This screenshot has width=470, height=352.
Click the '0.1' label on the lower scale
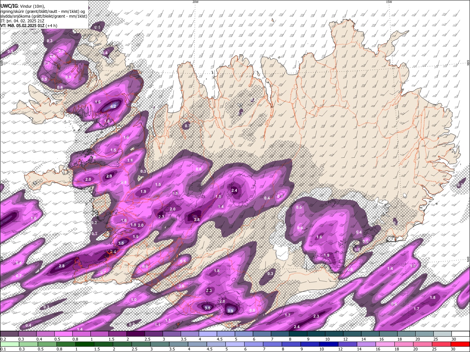(x=3, y=349)
